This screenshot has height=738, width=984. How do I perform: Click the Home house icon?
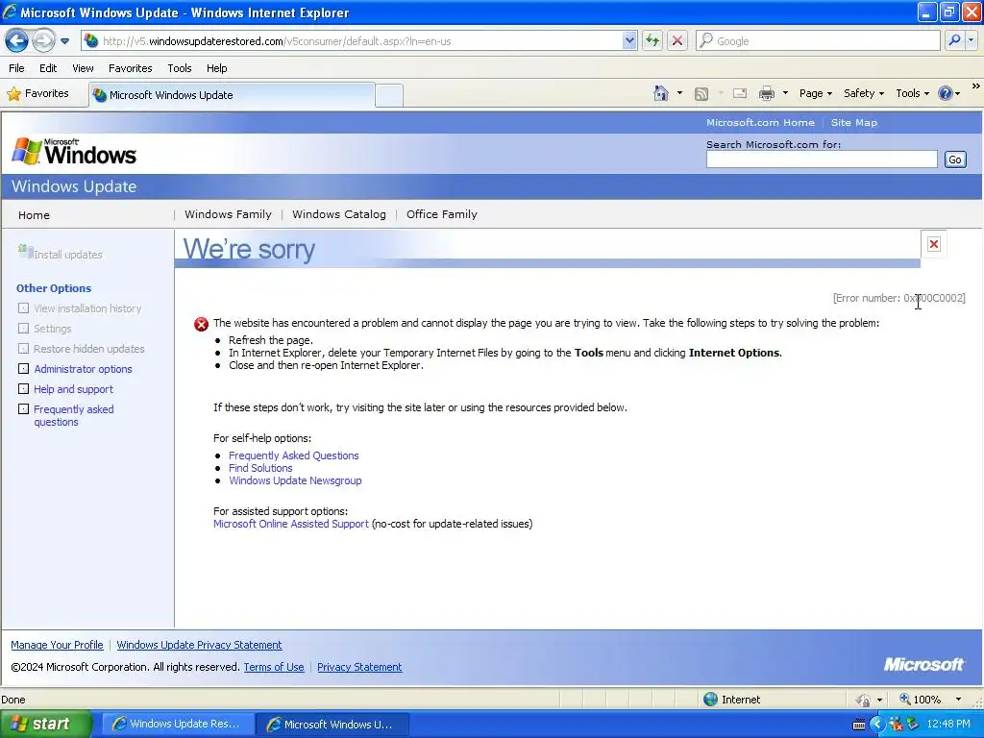point(660,93)
